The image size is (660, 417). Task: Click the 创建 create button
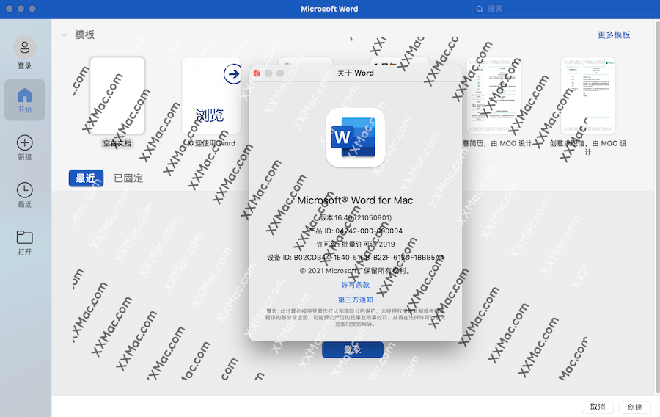coord(635,407)
